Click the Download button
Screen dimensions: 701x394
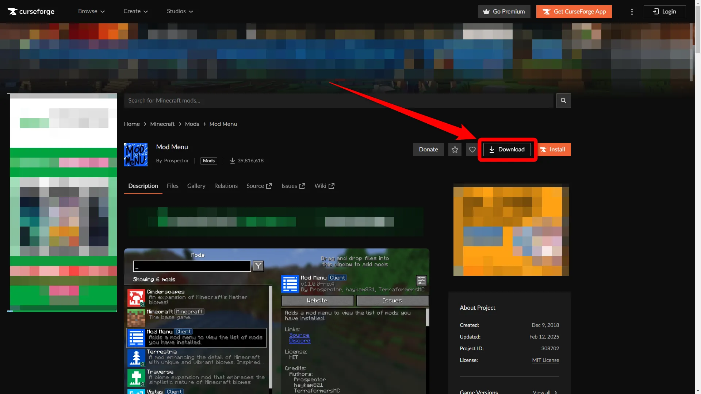coord(507,150)
